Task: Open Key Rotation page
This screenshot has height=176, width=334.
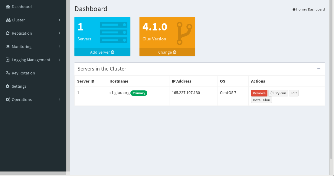Action: pos(33,73)
